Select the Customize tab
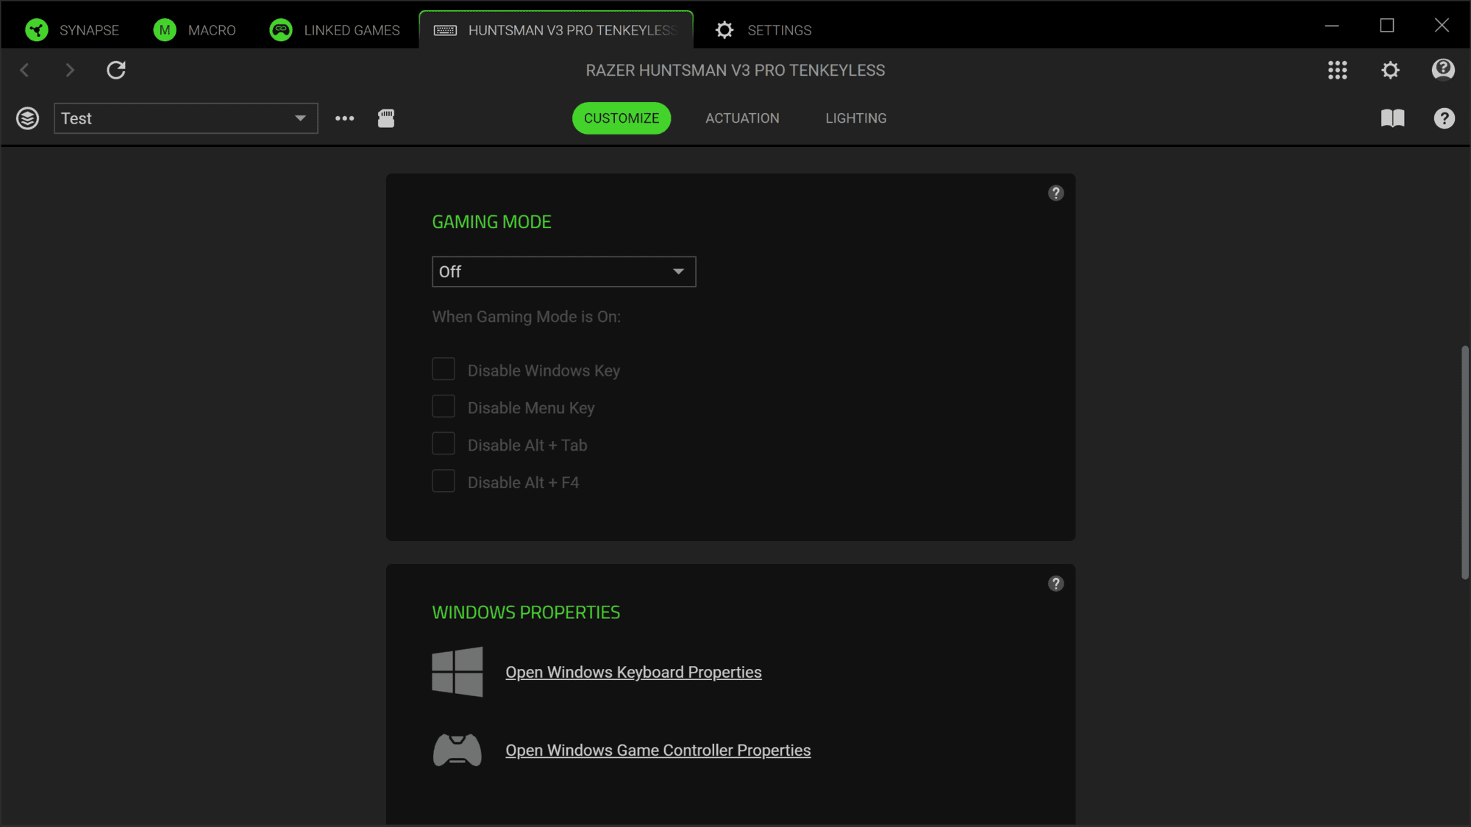 621,118
